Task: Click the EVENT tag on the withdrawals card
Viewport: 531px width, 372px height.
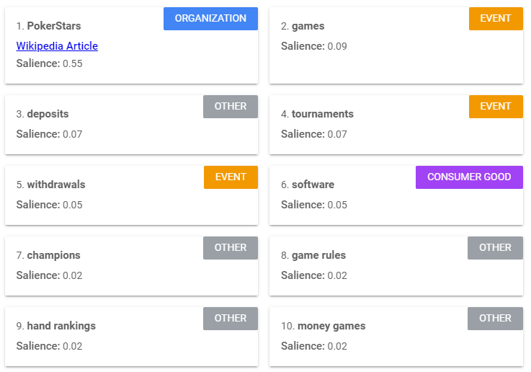Action: tap(230, 177)
